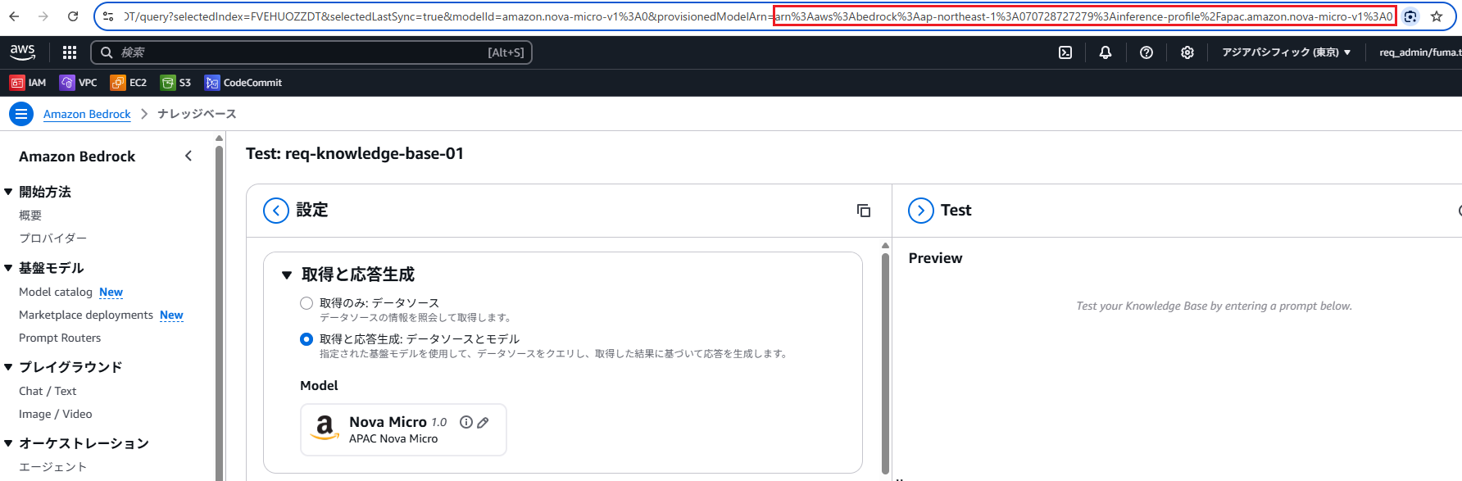This screenshot has width=1462, height=481.
Task: Open Model catalog in the sidebar
Action: click(56, 293)
